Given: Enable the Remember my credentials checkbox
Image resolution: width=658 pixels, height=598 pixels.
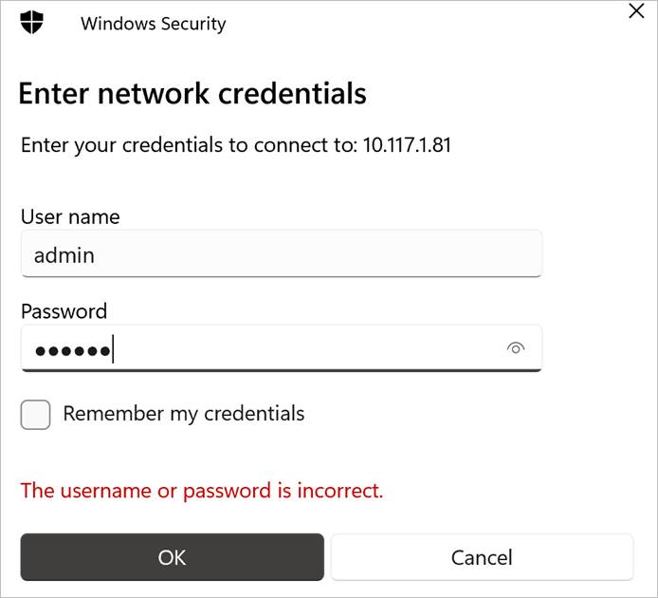Looking at the screenshot, I should click(x=36, y=415).
